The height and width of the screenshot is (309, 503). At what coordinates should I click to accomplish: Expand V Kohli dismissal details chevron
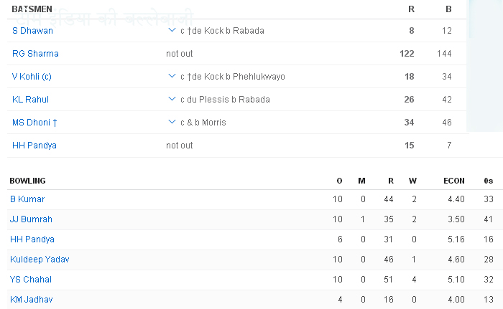coord(172,76)
